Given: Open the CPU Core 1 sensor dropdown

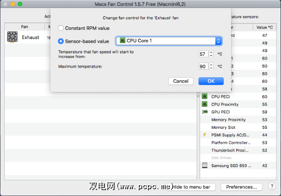Looking at the screenshot, I should [x=169, y=41].
